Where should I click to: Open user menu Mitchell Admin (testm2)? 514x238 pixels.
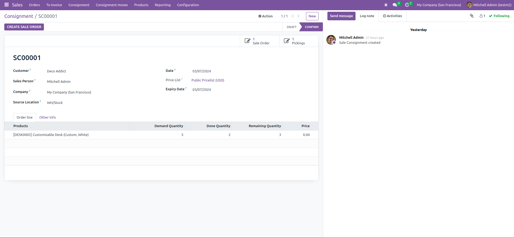(489, 5)
